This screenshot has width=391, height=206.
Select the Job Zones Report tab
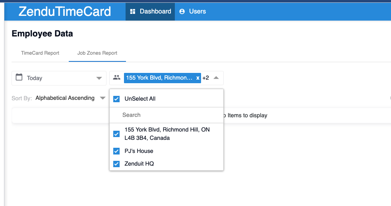[97, 53]
